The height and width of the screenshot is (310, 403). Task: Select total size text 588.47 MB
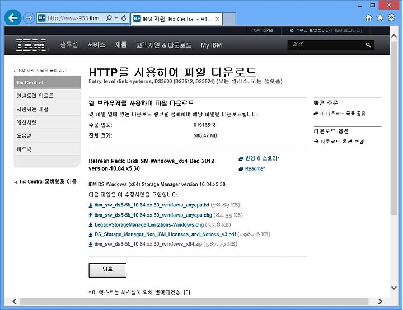pos(205,135)
